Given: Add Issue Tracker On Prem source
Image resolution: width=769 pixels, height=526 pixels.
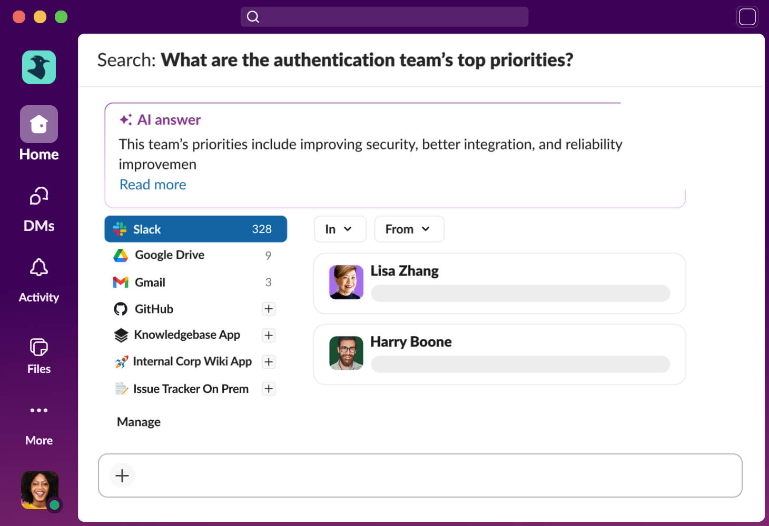Looking at the screenshot, I should [269, 389].
